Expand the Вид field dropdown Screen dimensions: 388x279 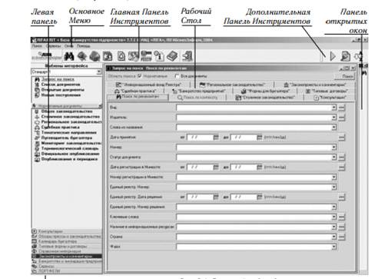333,108
